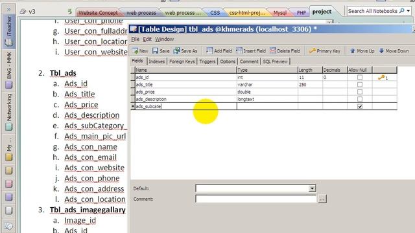Click the Allow Null column header
415x233 pixels.
coord(360,70)
